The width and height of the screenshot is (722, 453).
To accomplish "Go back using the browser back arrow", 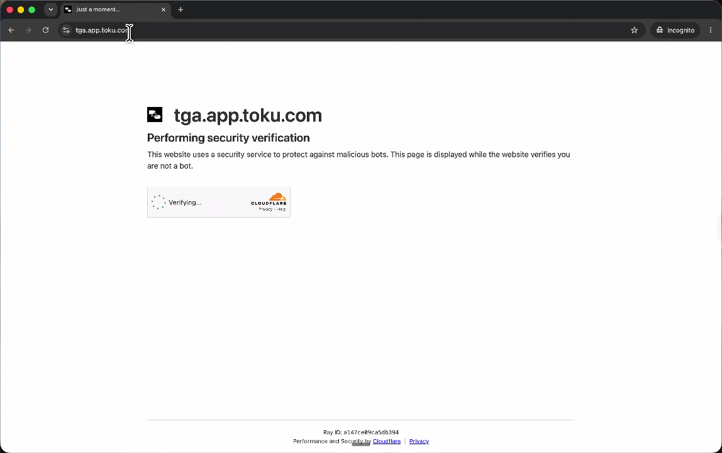I will pos(11,30).
